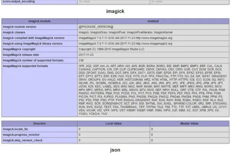Click the library version ImageMagick 7.0.7-11 value
Image resolution: width=231 pixels, height=155 pixels.
pyautogui.click(x=125, y=44)
